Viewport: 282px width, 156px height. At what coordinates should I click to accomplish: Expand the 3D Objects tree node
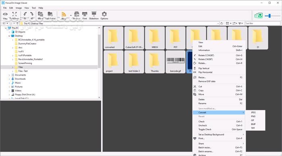coord(9,32)
